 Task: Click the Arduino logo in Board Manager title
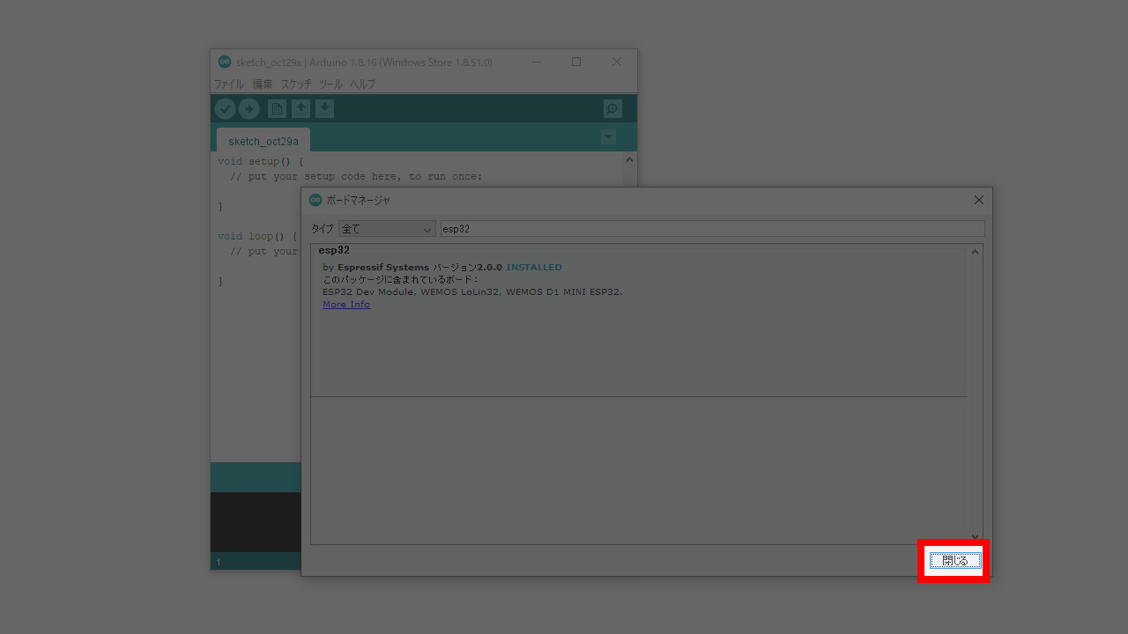click(x=315, y=201)
